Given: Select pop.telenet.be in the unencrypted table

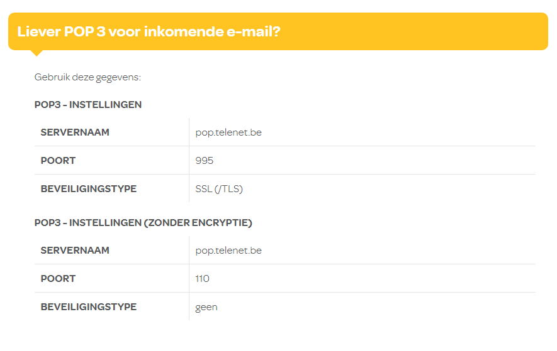Looking at the screenshot, I should coord(228,251).
